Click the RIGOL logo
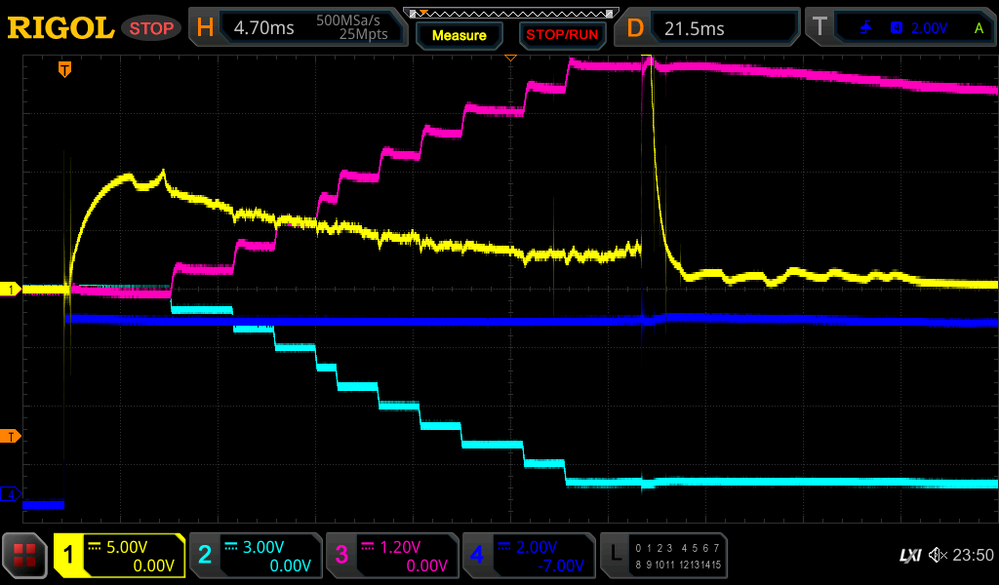The image size is (999, 585). point(60,28)
